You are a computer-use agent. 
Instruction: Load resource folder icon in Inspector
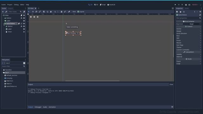pyautogui.click(x=180, y=12)
